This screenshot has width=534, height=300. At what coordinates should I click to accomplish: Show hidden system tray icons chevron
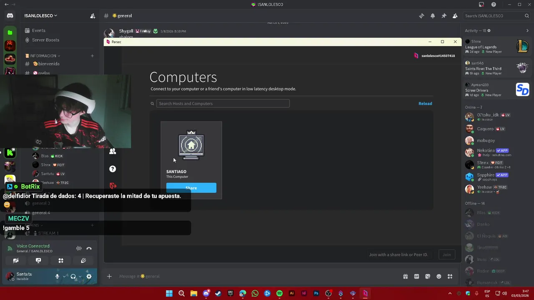(450, 293)
